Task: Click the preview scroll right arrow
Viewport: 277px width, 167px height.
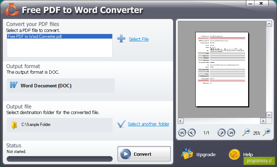Action: (x=263, y=121)
